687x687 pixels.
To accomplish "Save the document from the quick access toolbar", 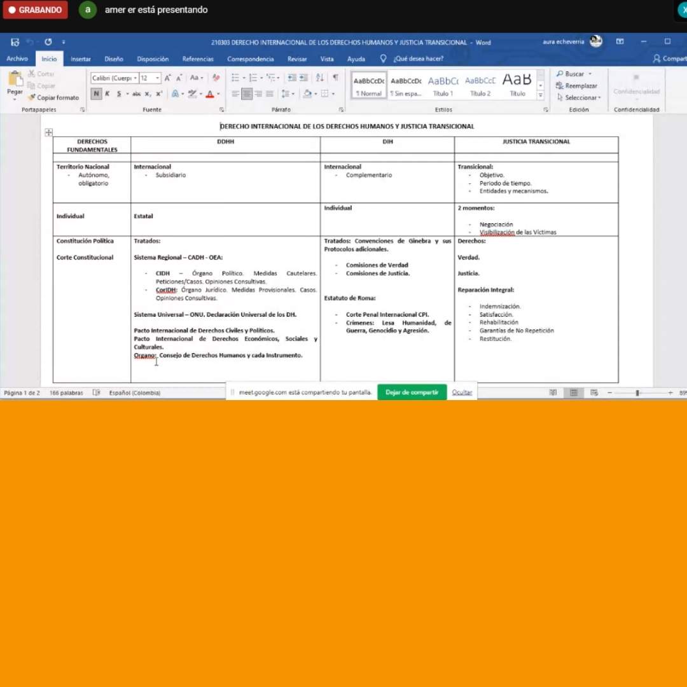I will click(15, 42).
